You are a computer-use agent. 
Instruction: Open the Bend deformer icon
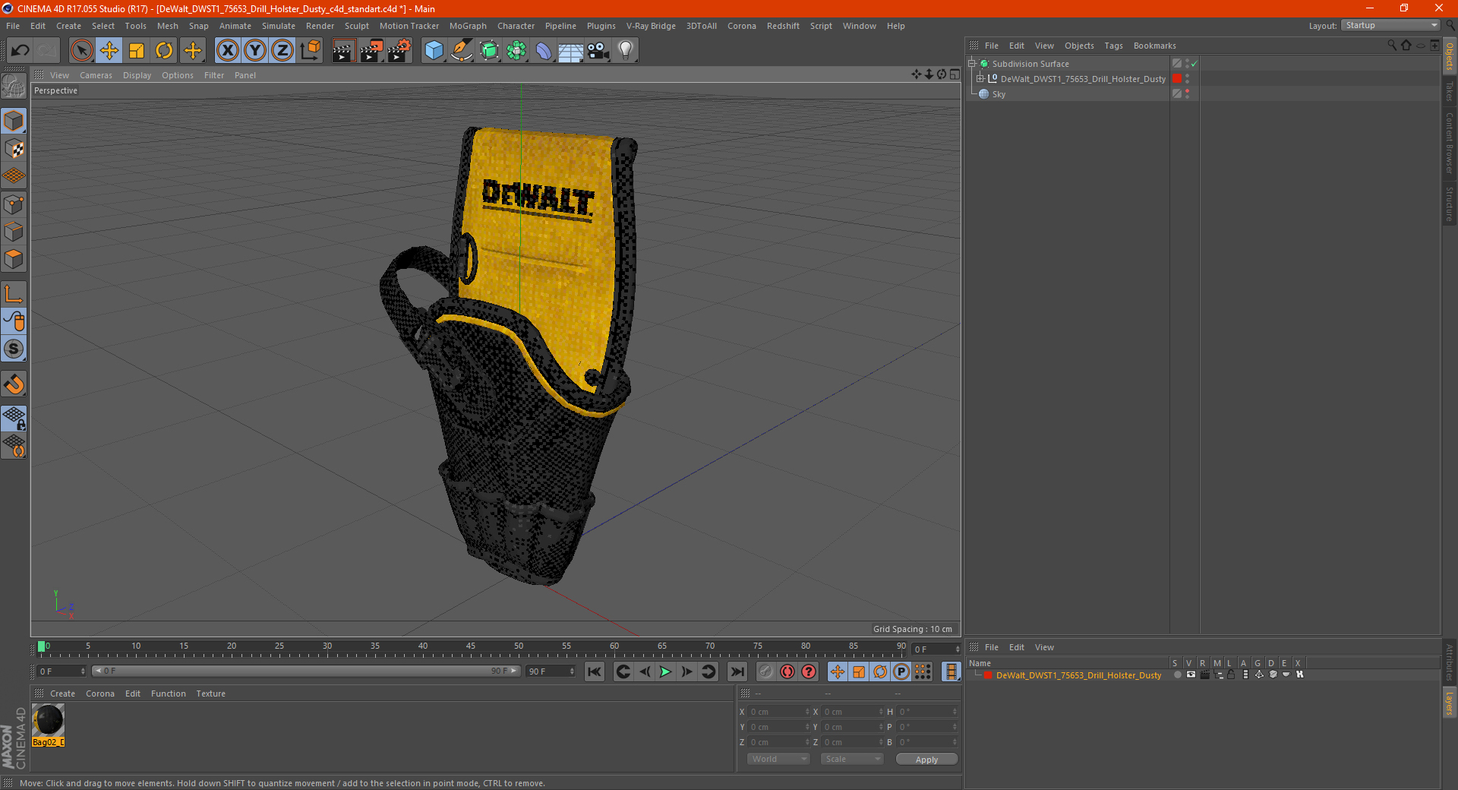click(x=544, y=51)
